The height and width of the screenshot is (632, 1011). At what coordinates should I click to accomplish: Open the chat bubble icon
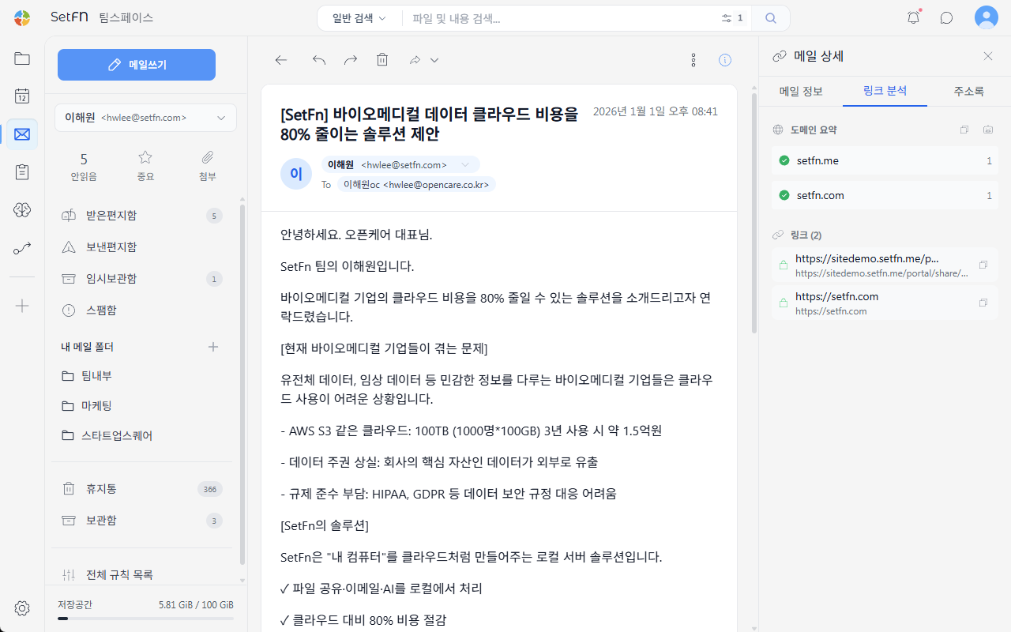point(946,17)
